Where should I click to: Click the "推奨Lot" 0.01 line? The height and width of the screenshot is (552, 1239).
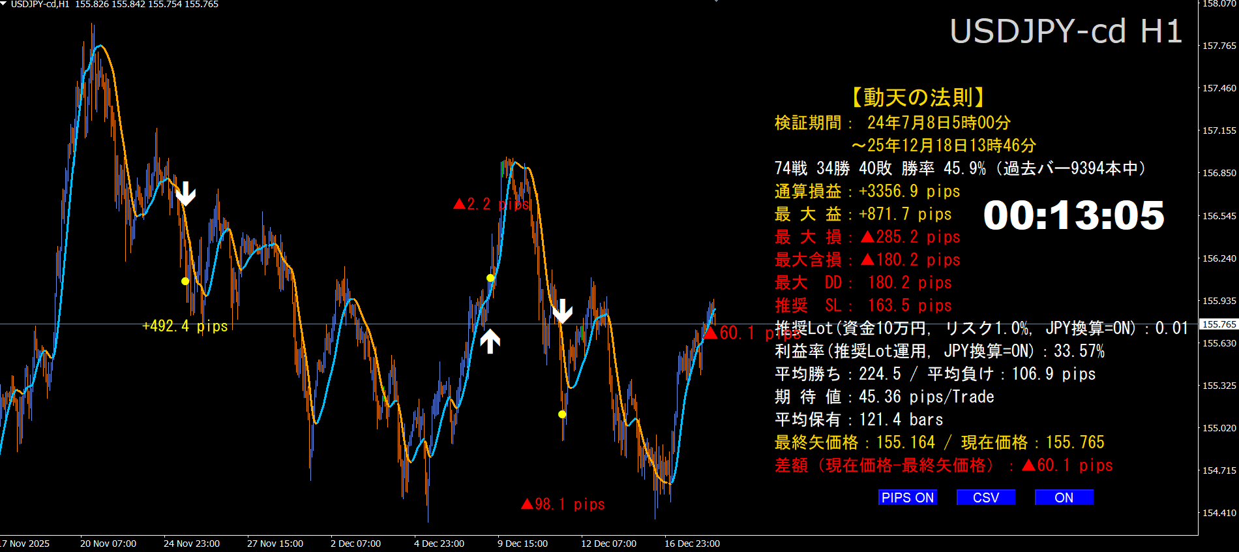(981, 328)
